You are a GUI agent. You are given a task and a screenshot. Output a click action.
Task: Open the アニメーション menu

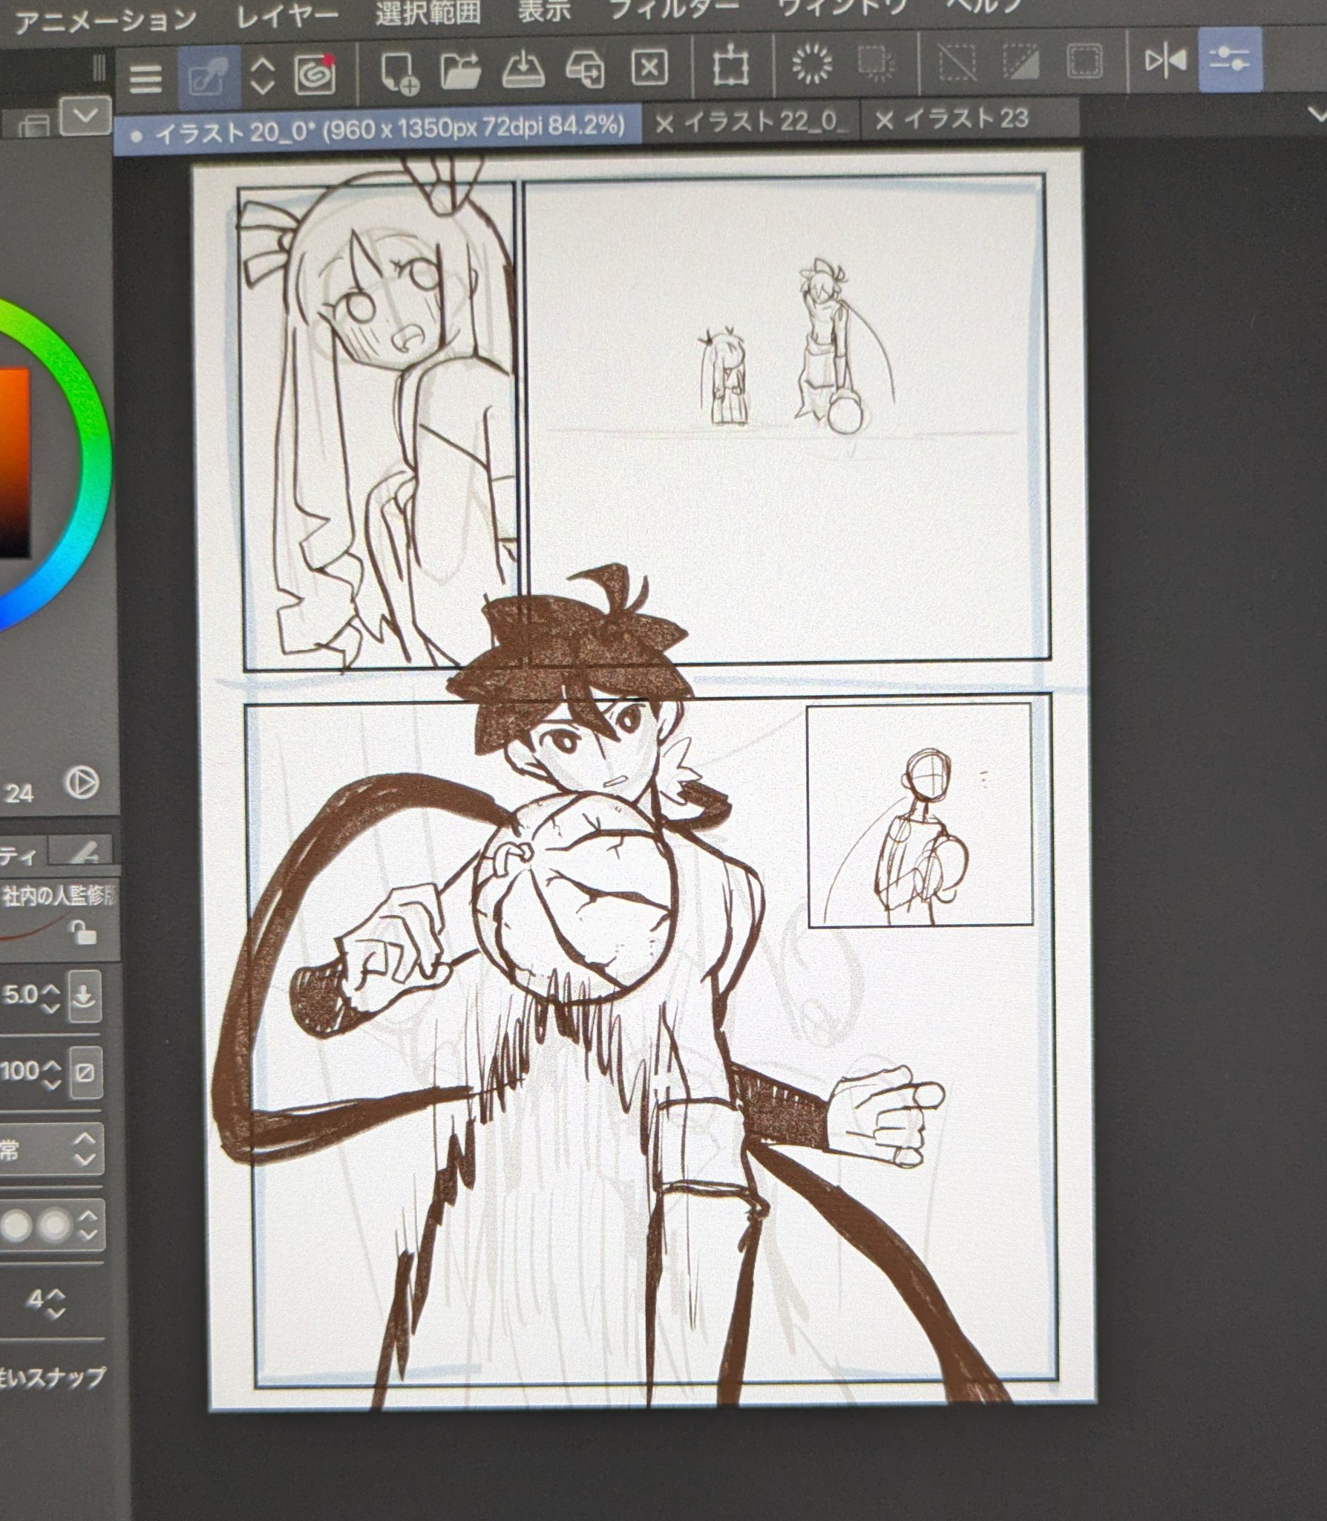pyautogui.click(x=105, y=21)
